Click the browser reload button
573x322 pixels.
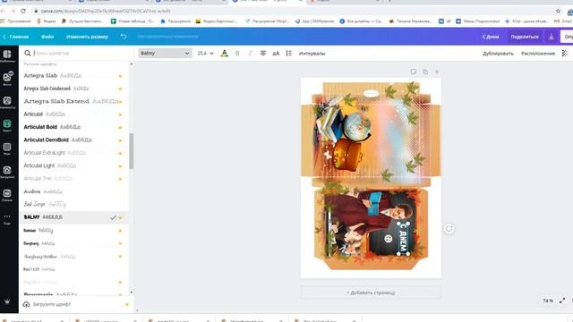click(23, 11)
